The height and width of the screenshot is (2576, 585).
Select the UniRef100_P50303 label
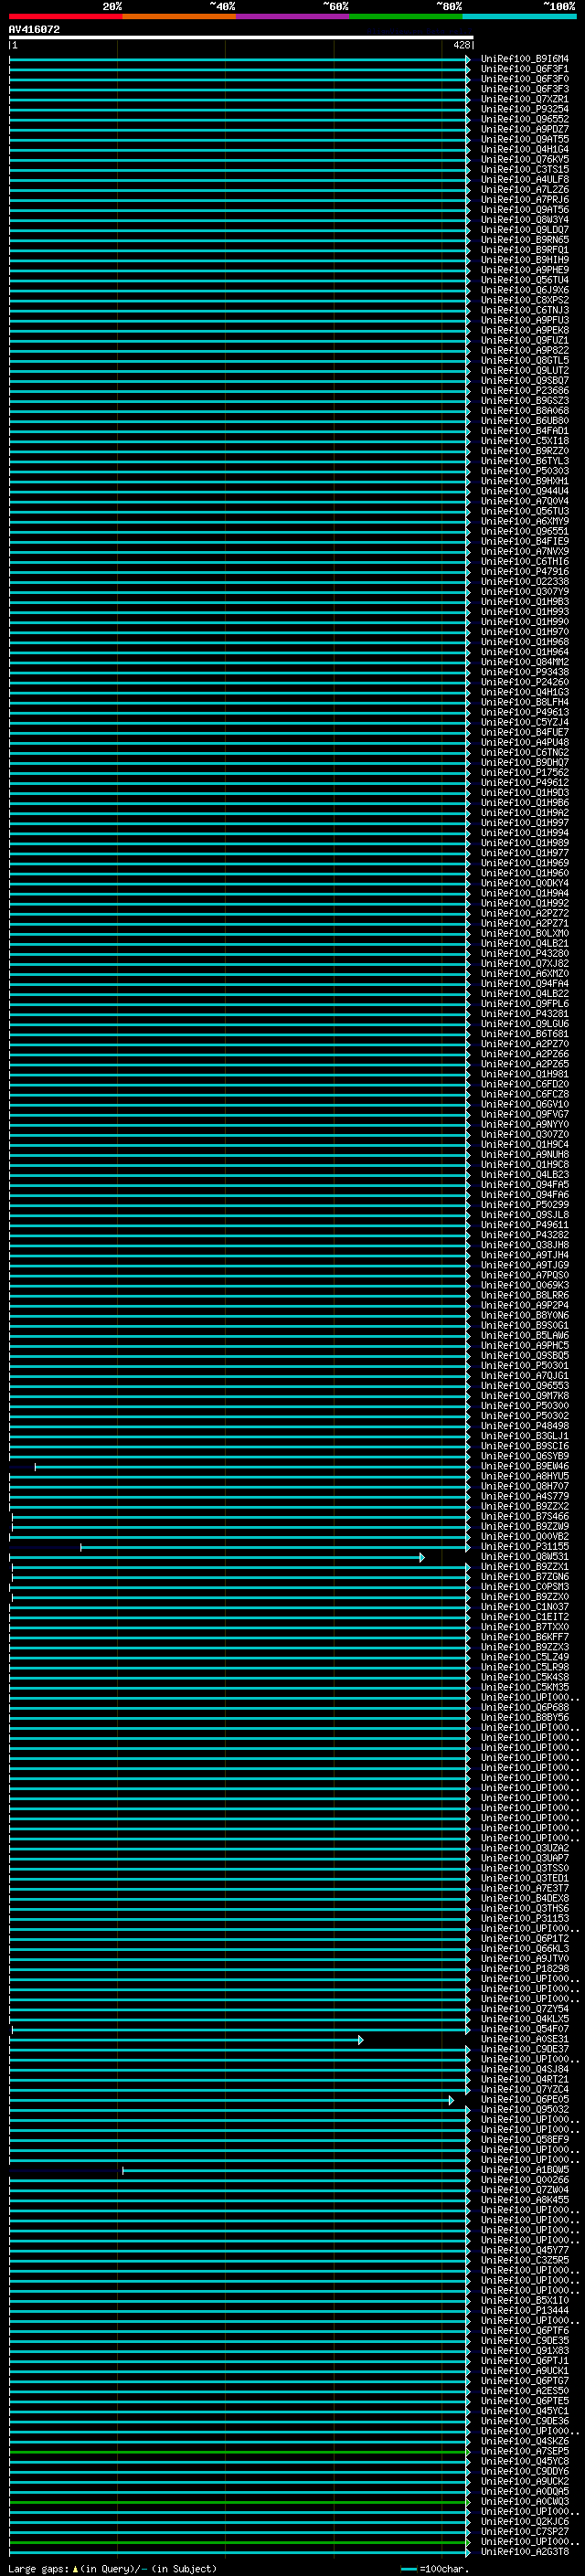(524, 471)
